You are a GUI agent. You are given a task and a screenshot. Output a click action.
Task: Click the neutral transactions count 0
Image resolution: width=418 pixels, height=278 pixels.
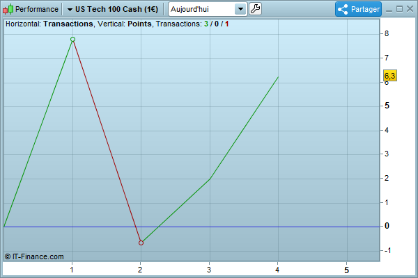(217, 24)
